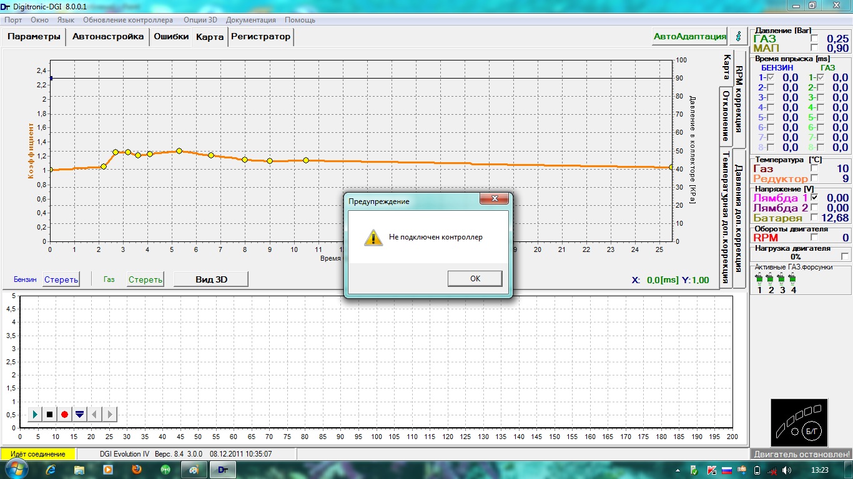The height and width of the screenshot is (479, 853).
Task: Confirm the warning with OK
Action: tap(475, 278)
